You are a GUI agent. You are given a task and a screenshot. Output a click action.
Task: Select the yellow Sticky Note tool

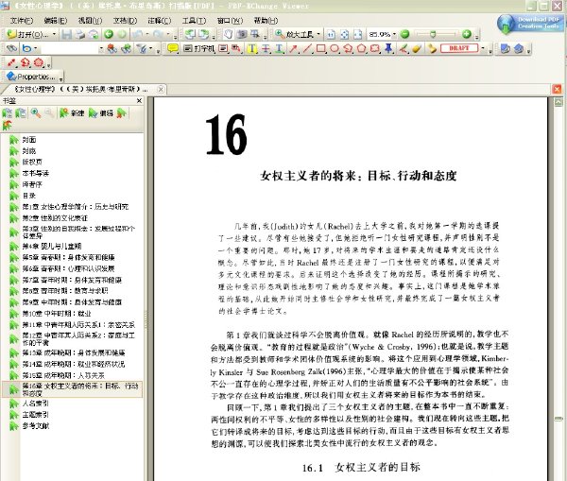[173, 48]
